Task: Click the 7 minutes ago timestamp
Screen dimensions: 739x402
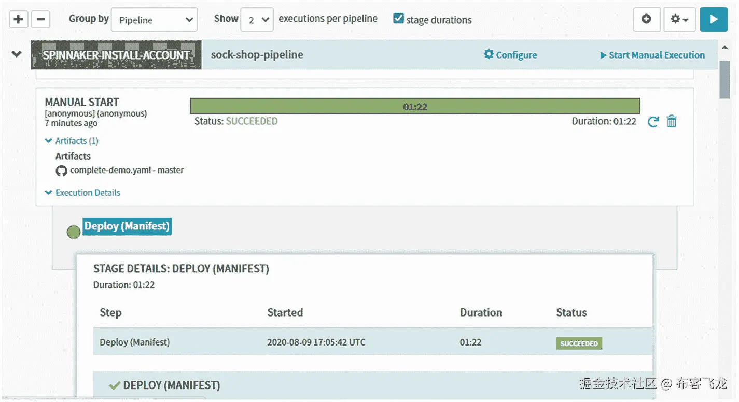Action: pos(71,123)
